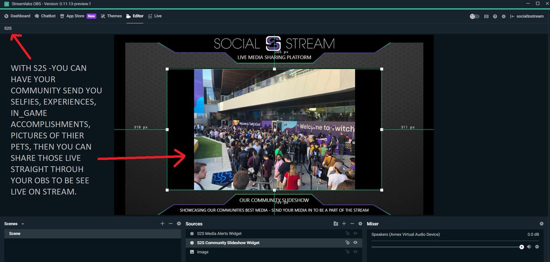This screenshot has height=262, width=550.
Task: Click top-left selection handle in preview
Action: 167,69
